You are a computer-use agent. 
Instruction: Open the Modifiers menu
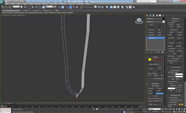pyautogui.click(x=38, y=4)
